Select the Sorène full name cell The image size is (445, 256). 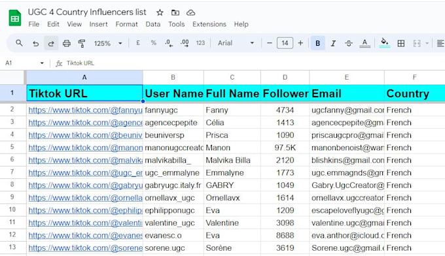tap(232, 248)
